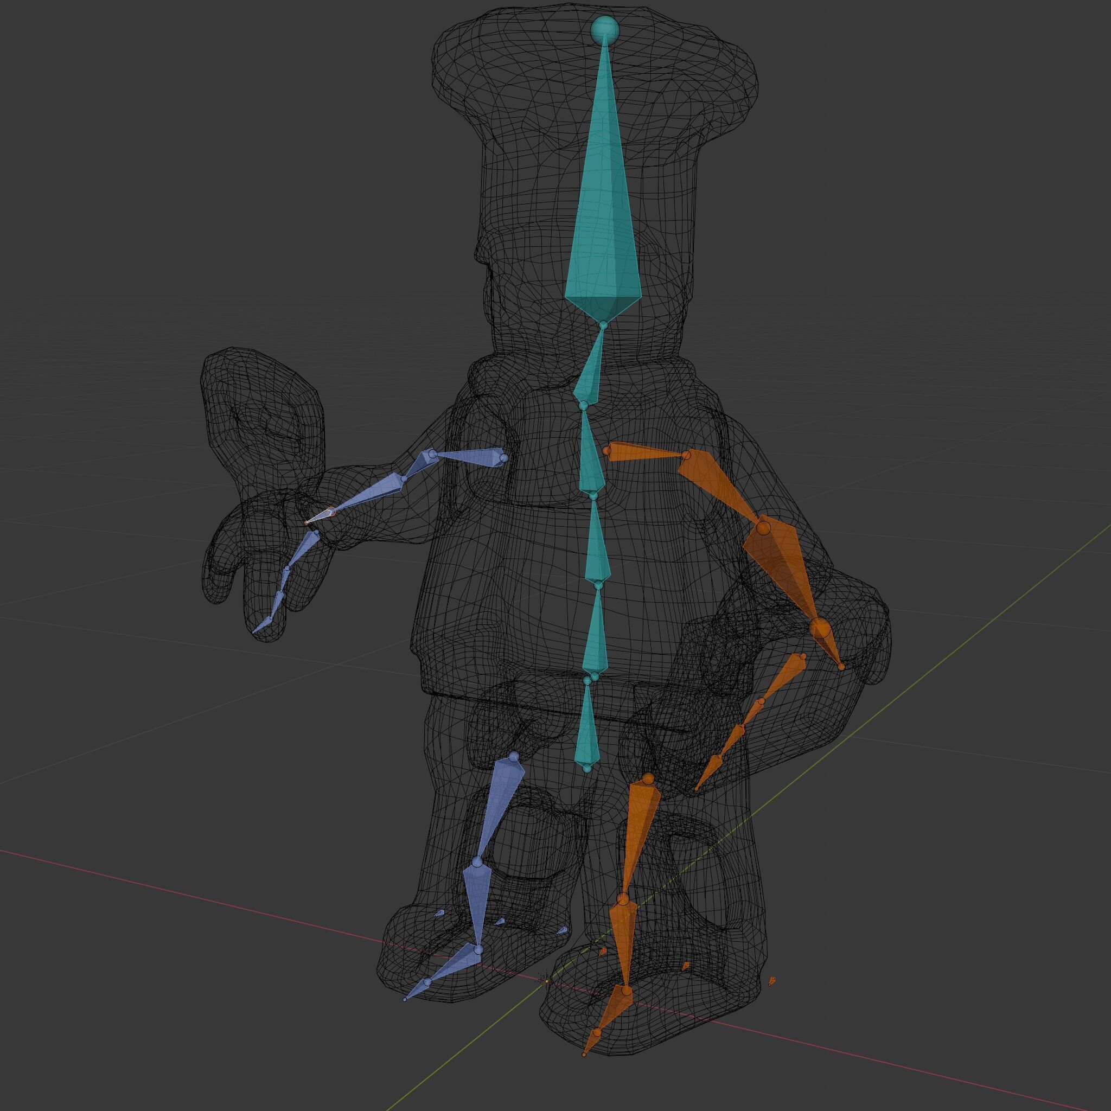Select the large teal head bone
This screenshot has width=1111, height=1111.
(x=604, y=230)
